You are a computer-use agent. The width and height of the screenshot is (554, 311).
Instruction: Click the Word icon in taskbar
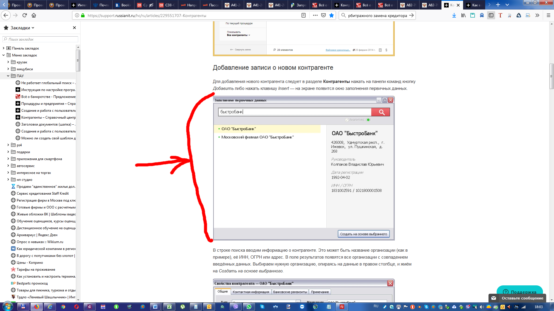click(x=155, y=307)
